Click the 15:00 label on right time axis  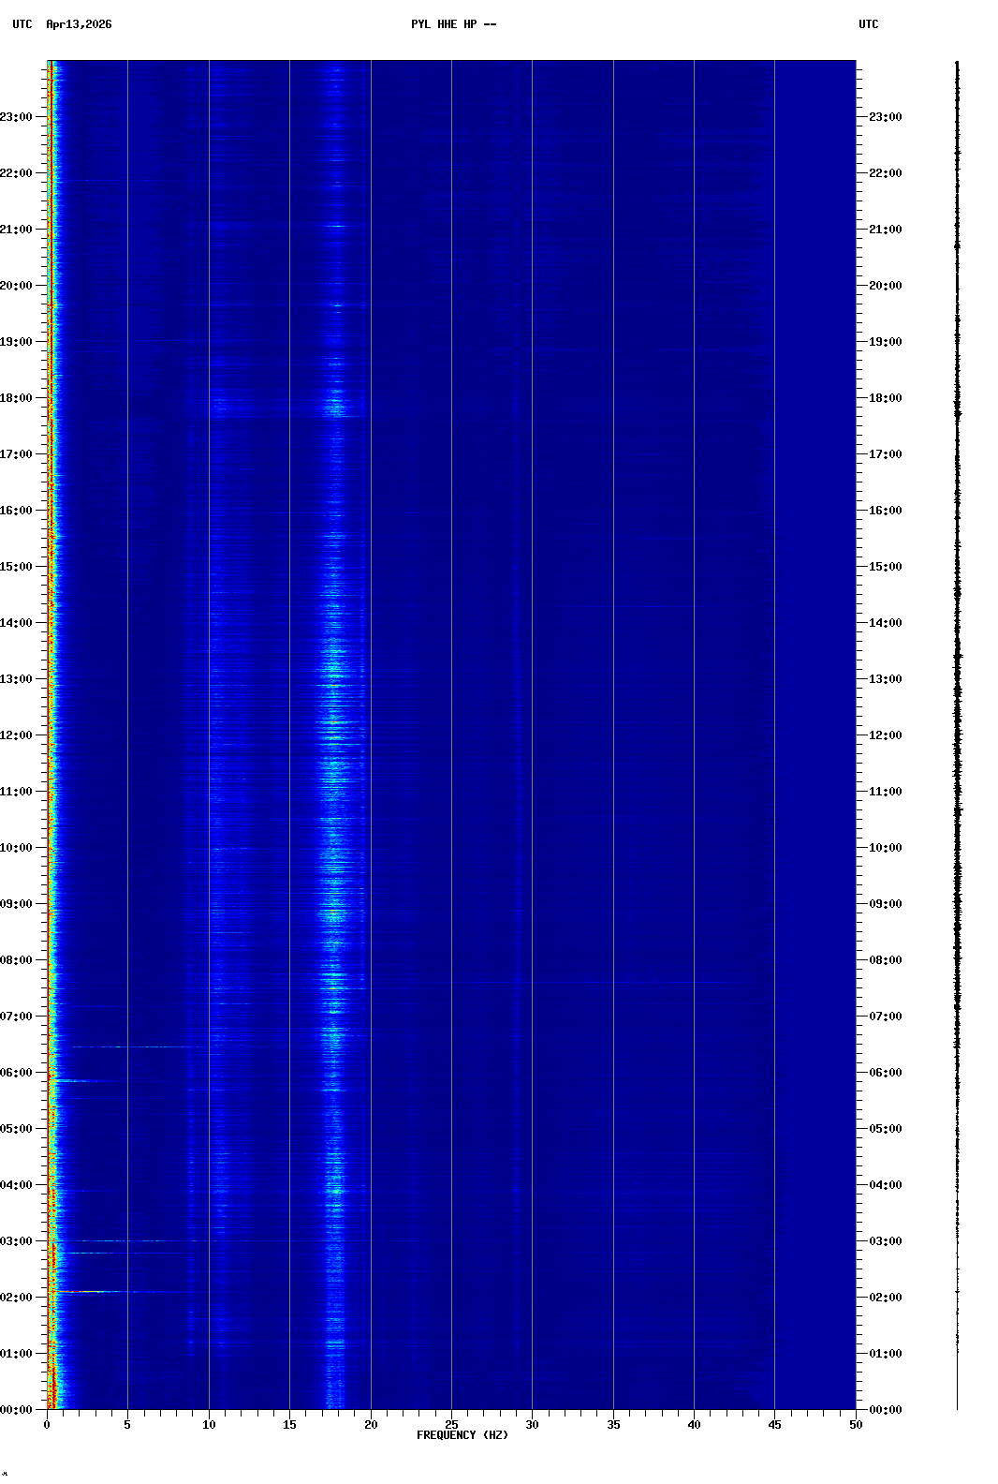click(x=886, y=567)
